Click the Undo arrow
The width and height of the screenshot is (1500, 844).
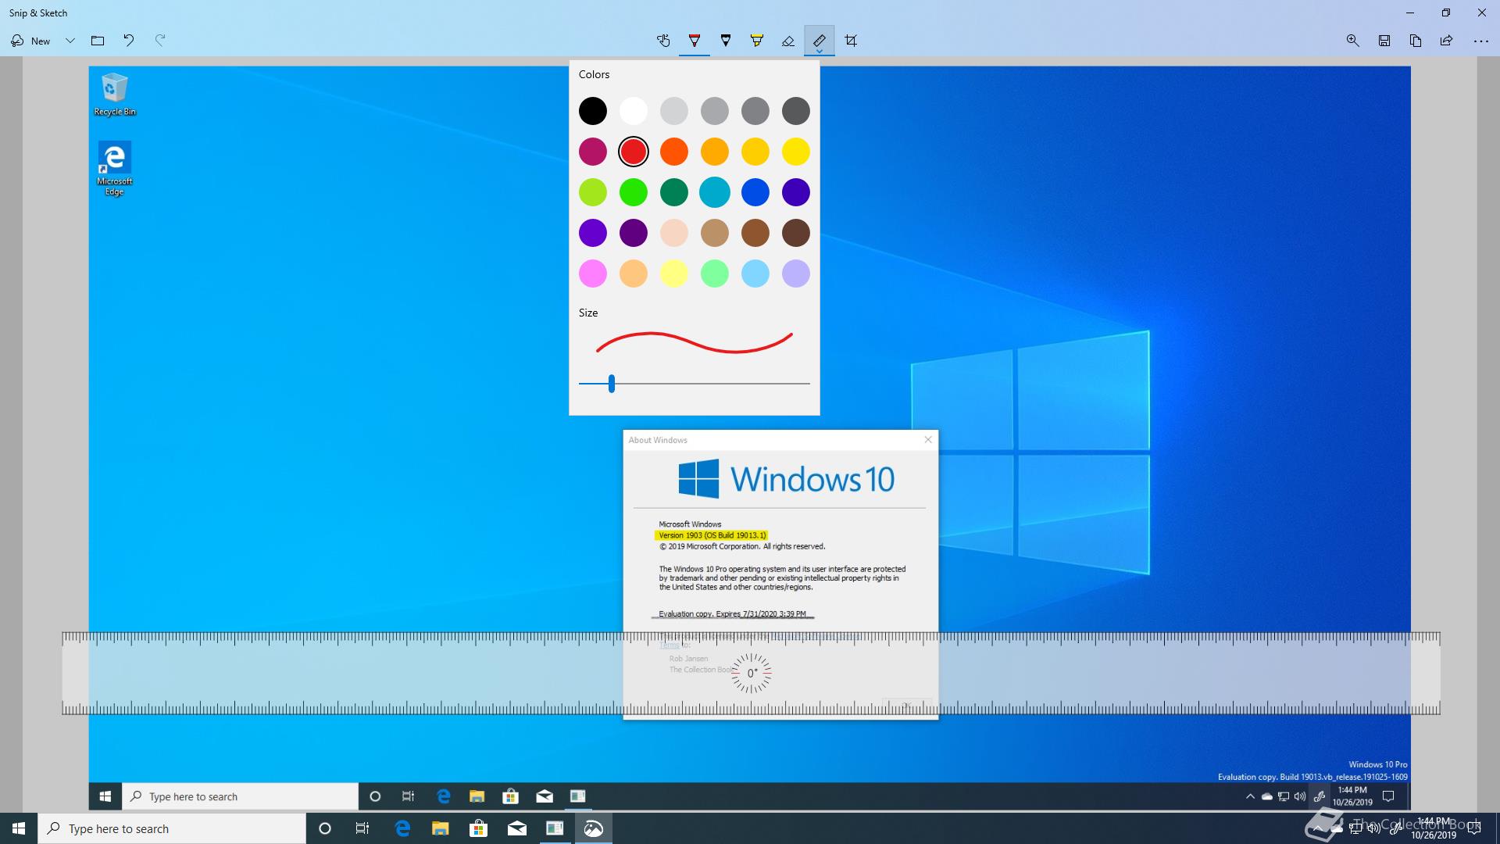(x=129, y=41)
